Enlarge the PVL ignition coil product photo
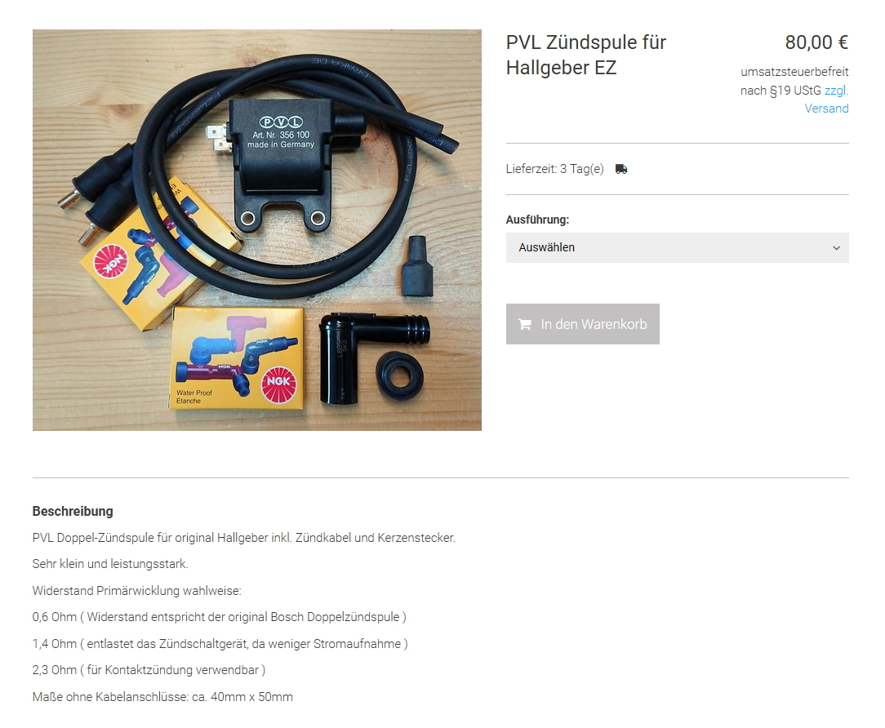 (257, 229)
